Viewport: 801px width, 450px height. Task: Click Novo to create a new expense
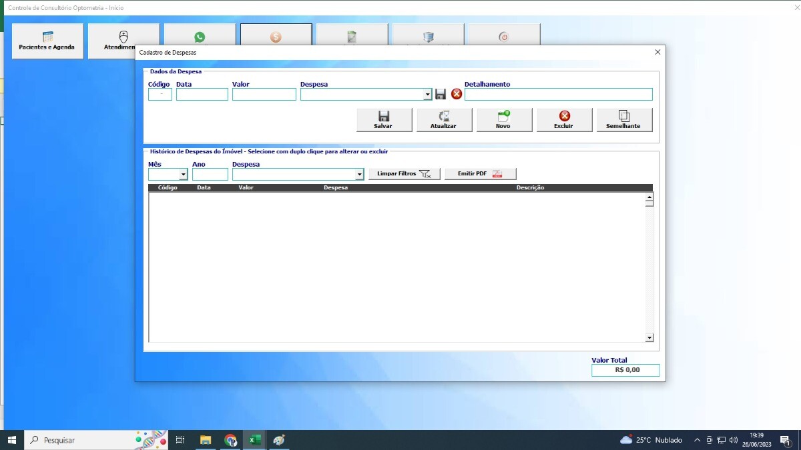(x=503, y=120)
